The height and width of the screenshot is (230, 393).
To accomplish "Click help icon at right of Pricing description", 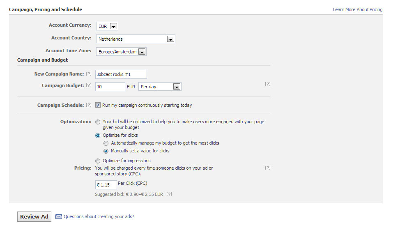I will [268, 168].
